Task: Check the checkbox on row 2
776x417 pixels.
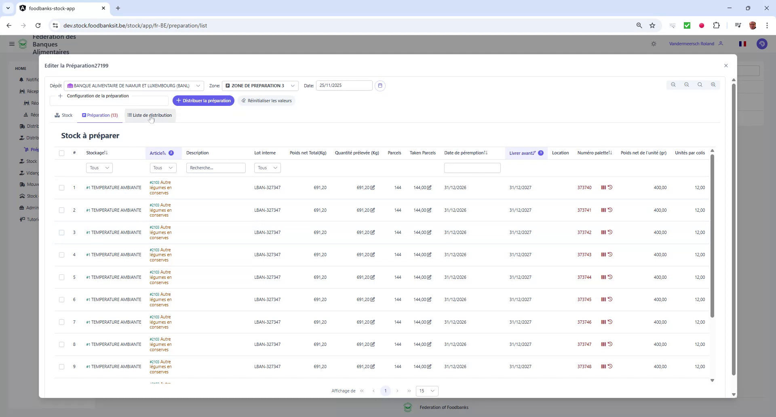Action: click(62, 210)
